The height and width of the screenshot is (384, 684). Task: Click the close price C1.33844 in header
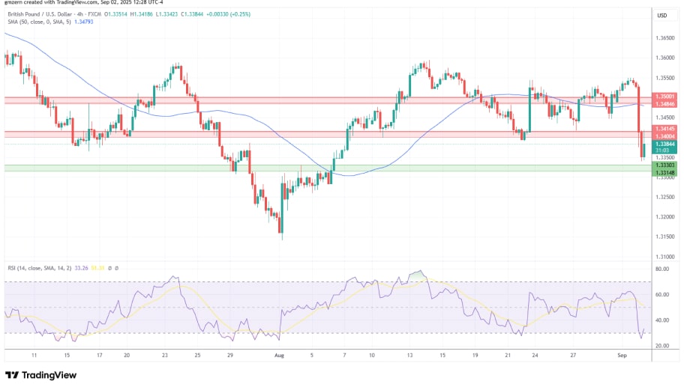pyautogui.click(x=192, y=14)
